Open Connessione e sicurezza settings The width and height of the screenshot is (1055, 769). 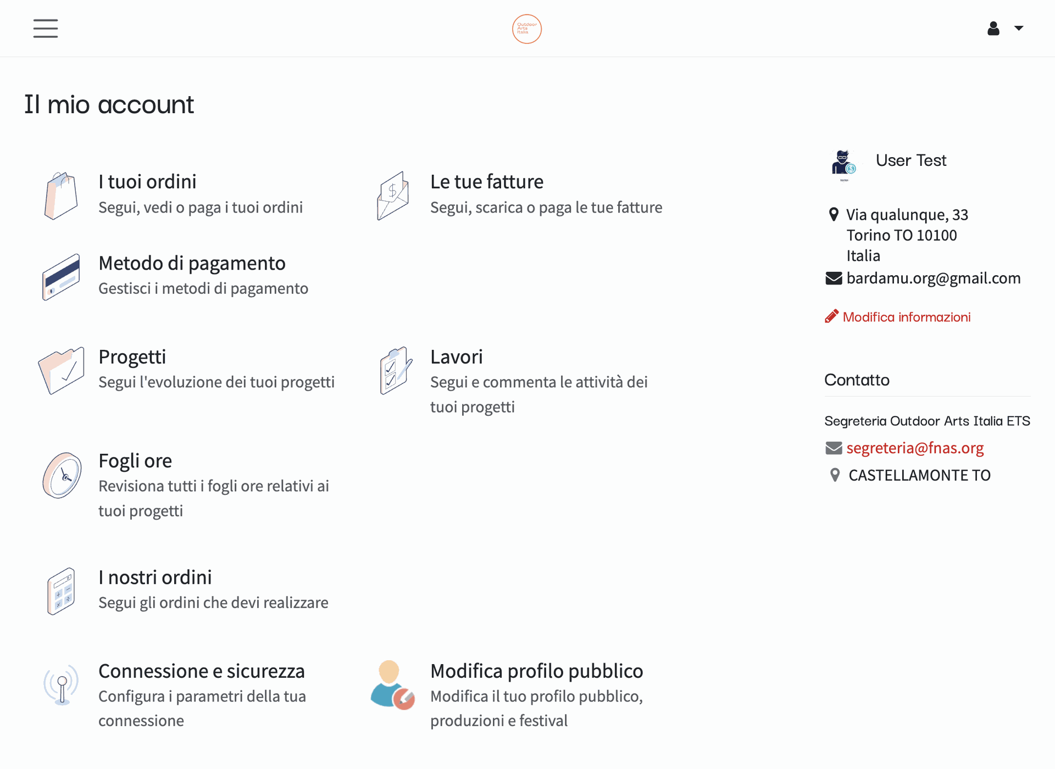click(x=201, y=671)
